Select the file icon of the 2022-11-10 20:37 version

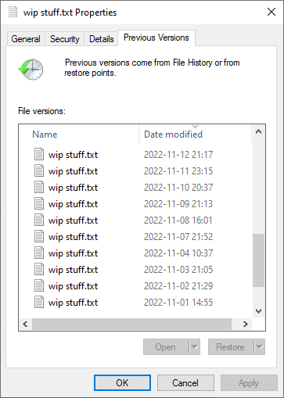click(39, 188)
